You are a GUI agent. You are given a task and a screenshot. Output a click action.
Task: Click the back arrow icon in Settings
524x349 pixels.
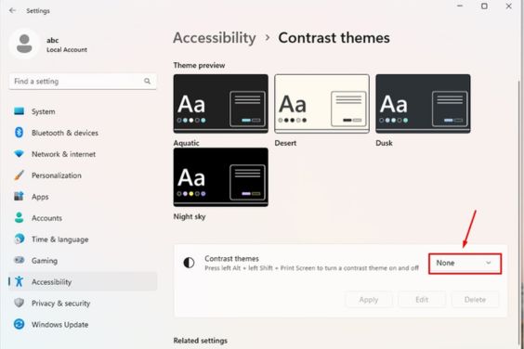[13, 10]
